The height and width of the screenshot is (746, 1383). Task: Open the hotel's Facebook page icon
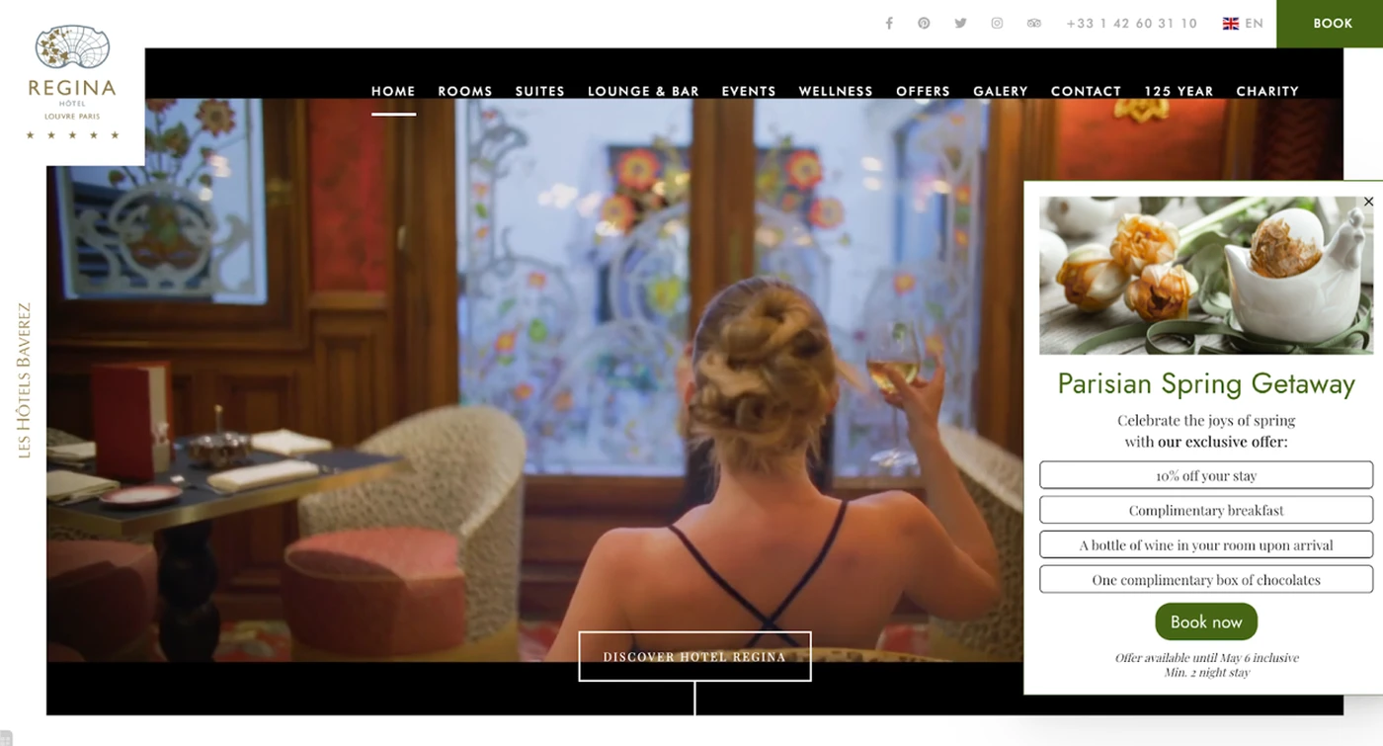[x=889, y=24]
